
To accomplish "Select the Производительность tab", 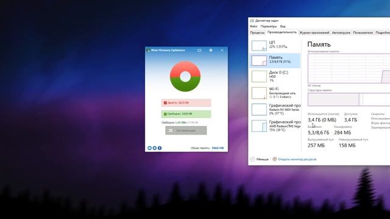I will point(282,32).
